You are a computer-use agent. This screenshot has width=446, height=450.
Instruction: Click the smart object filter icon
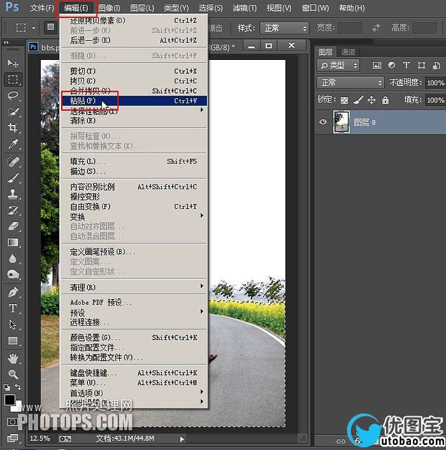point(436,66)
